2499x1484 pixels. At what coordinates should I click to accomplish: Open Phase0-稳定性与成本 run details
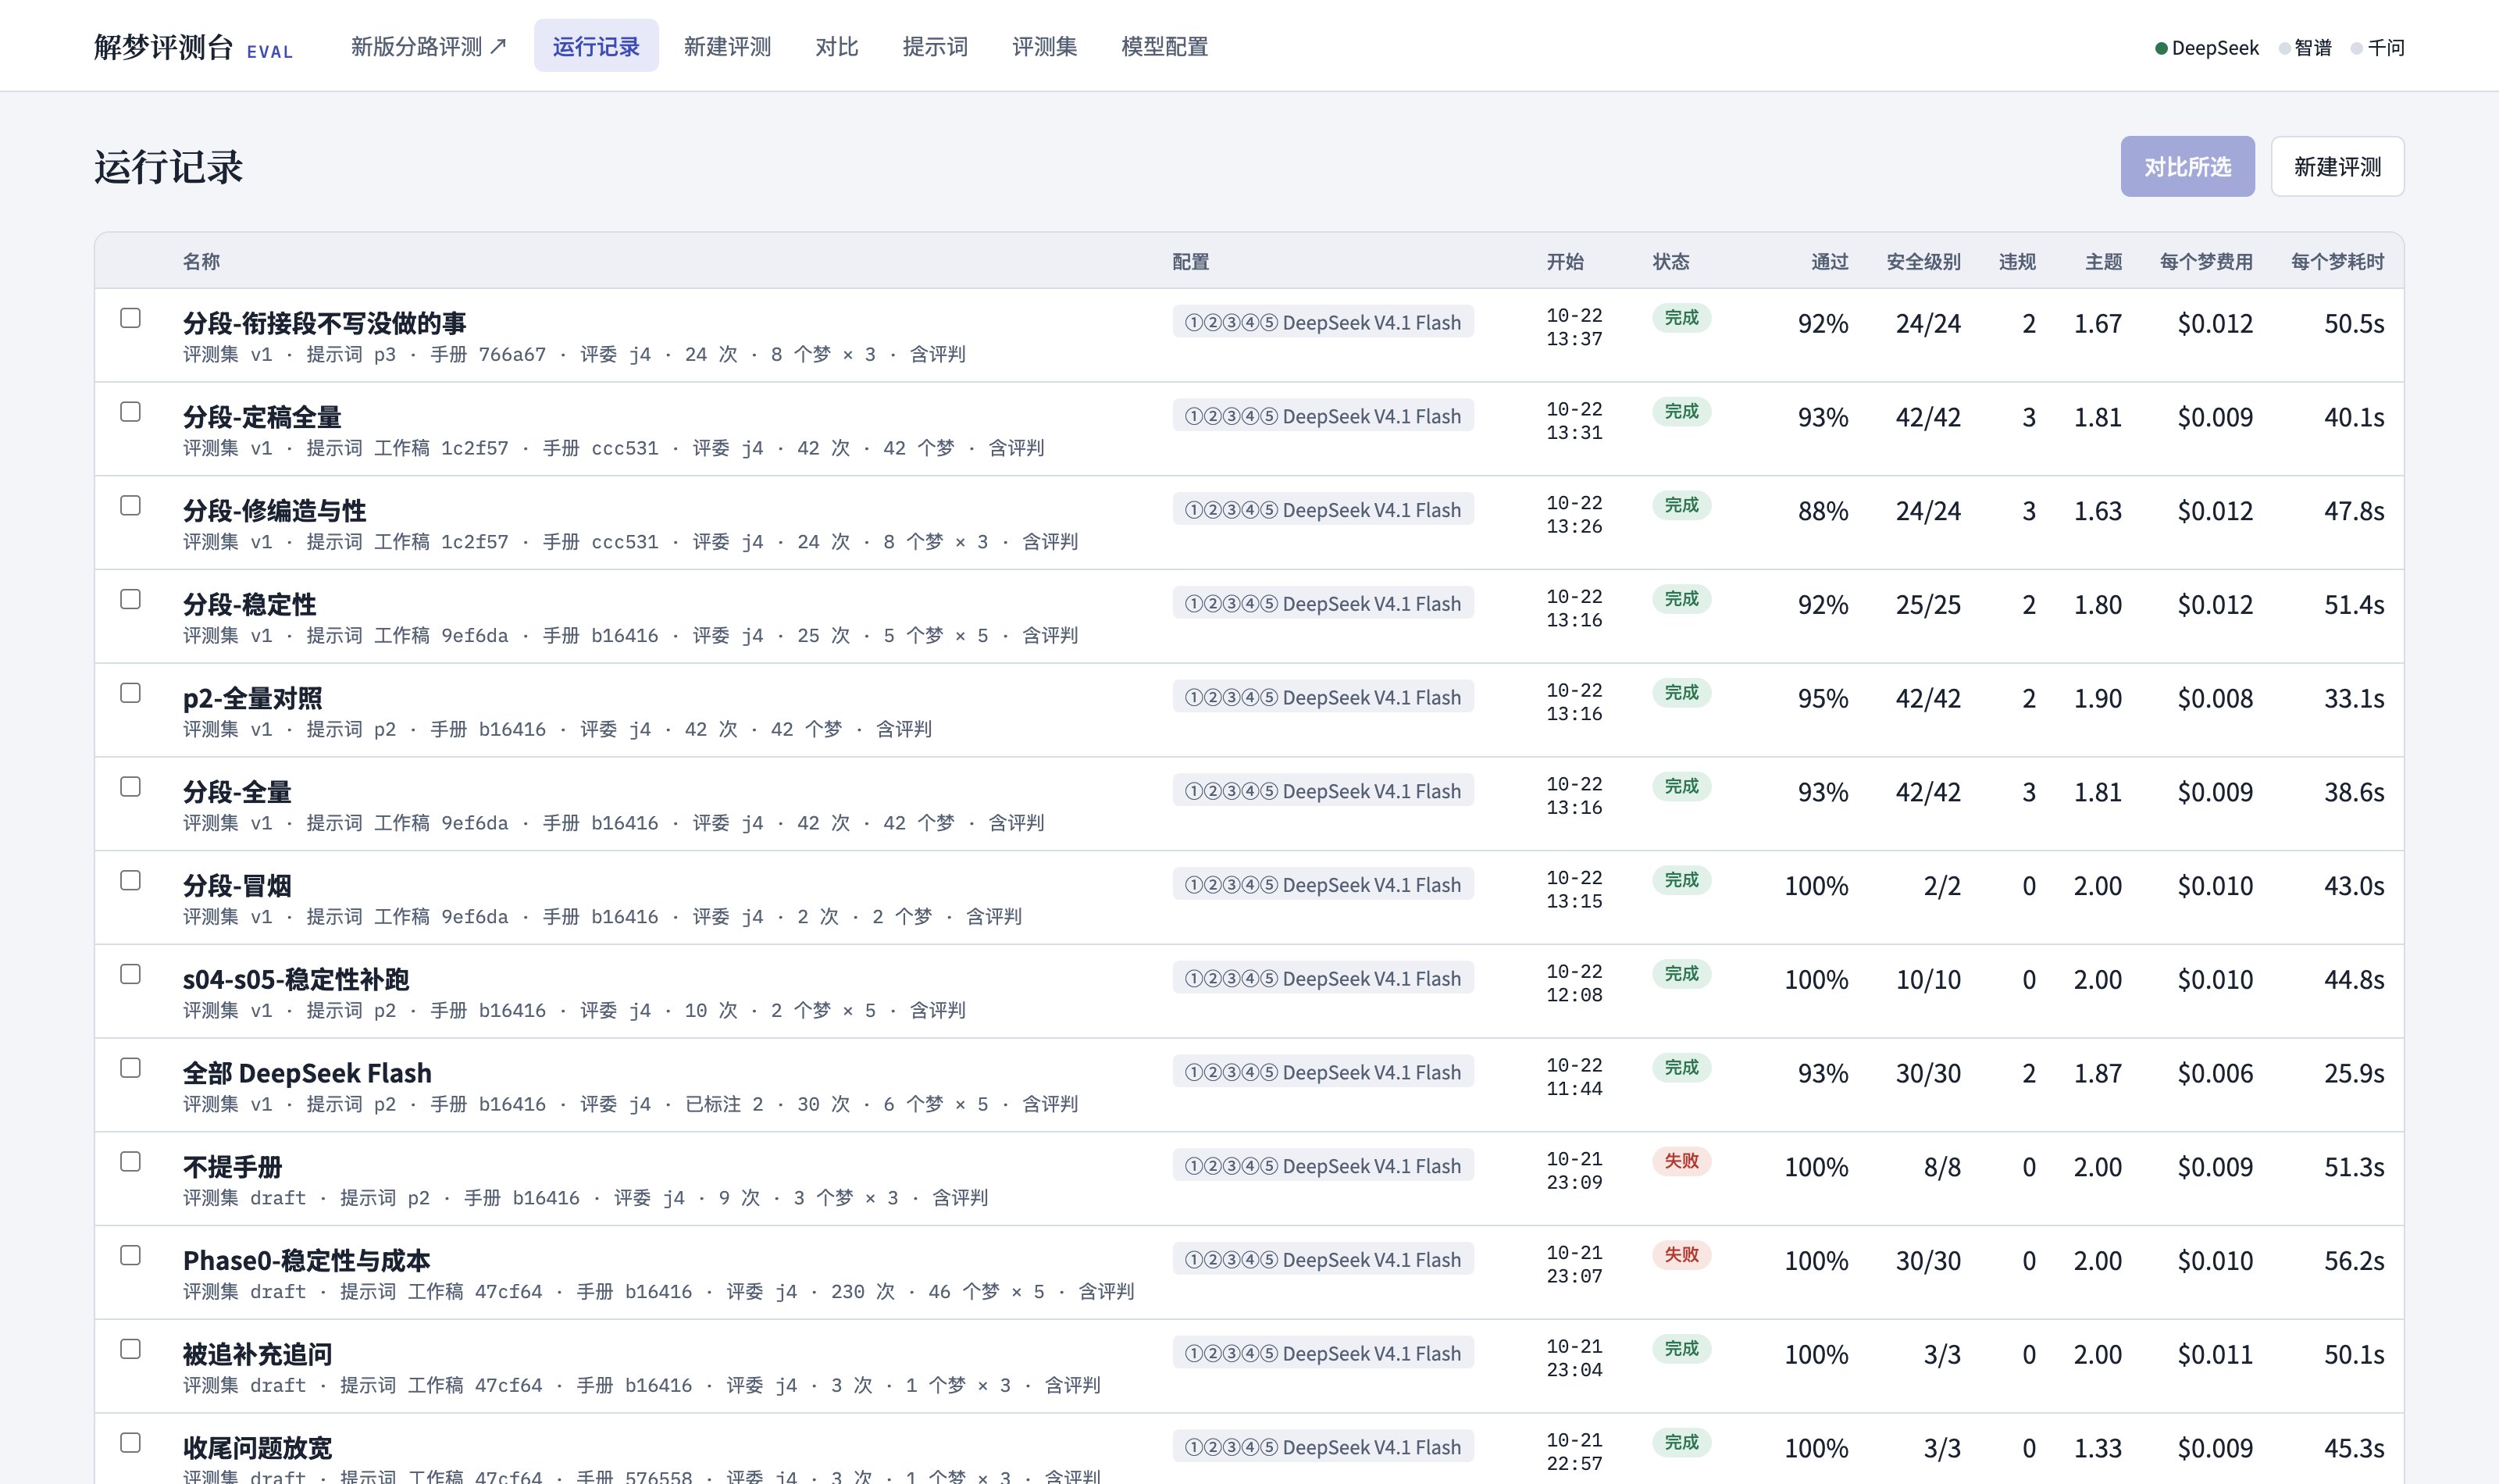pyautogui.click(x=306, y=1260)
